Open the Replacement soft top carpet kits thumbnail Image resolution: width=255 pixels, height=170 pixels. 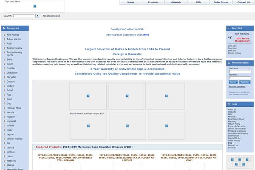pyautogui.click(x=88, y=126)
